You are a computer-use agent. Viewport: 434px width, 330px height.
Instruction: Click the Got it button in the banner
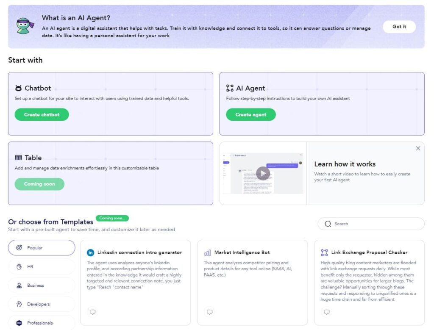pos(399,26)
